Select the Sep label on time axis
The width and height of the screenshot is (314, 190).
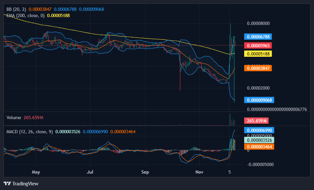click(x=145, y=172)
